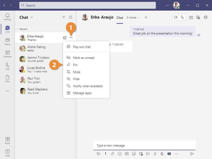Go back using the back arrow
Image resolution: width=212 pixels, height=159 pixels.
pos(4,5)
